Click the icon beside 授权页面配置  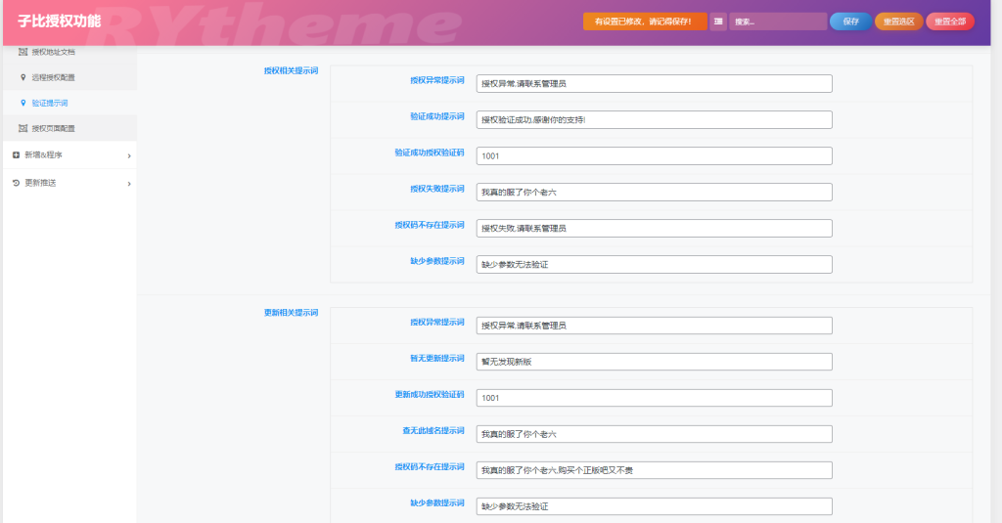pyautogui.click(x=23, y=128)
